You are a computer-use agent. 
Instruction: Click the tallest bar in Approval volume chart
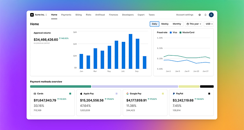point(130,51)
